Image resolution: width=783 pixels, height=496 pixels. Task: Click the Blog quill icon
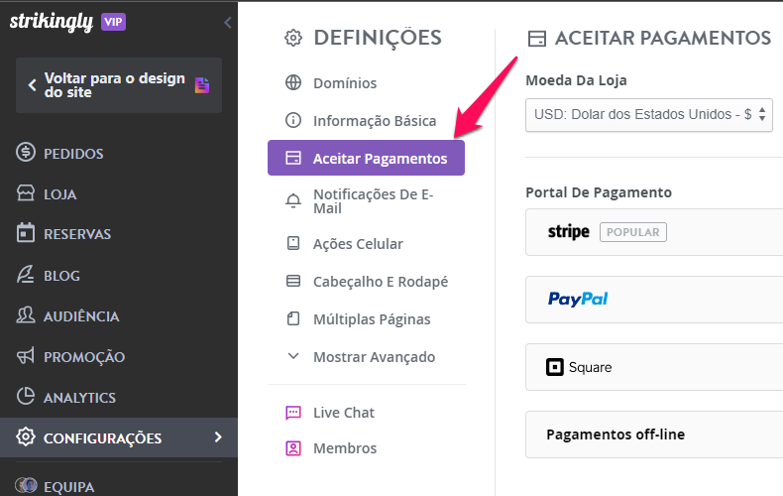tap(26, 275)
